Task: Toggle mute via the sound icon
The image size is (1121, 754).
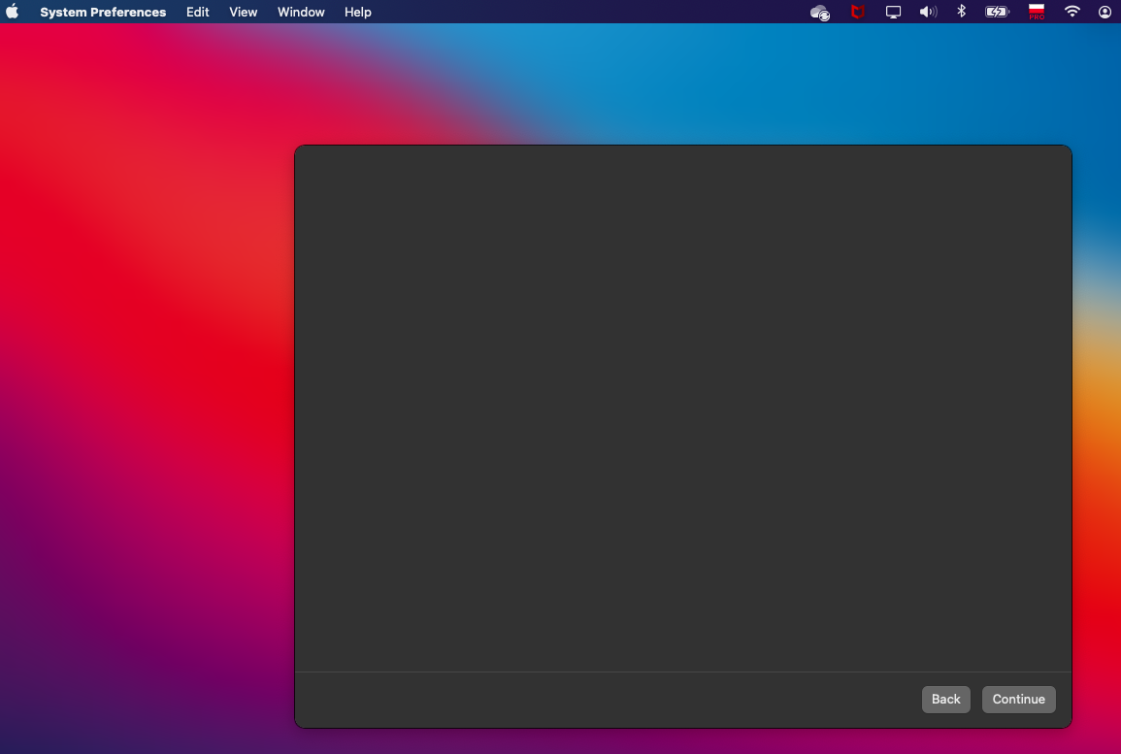Action: (928, 12)
